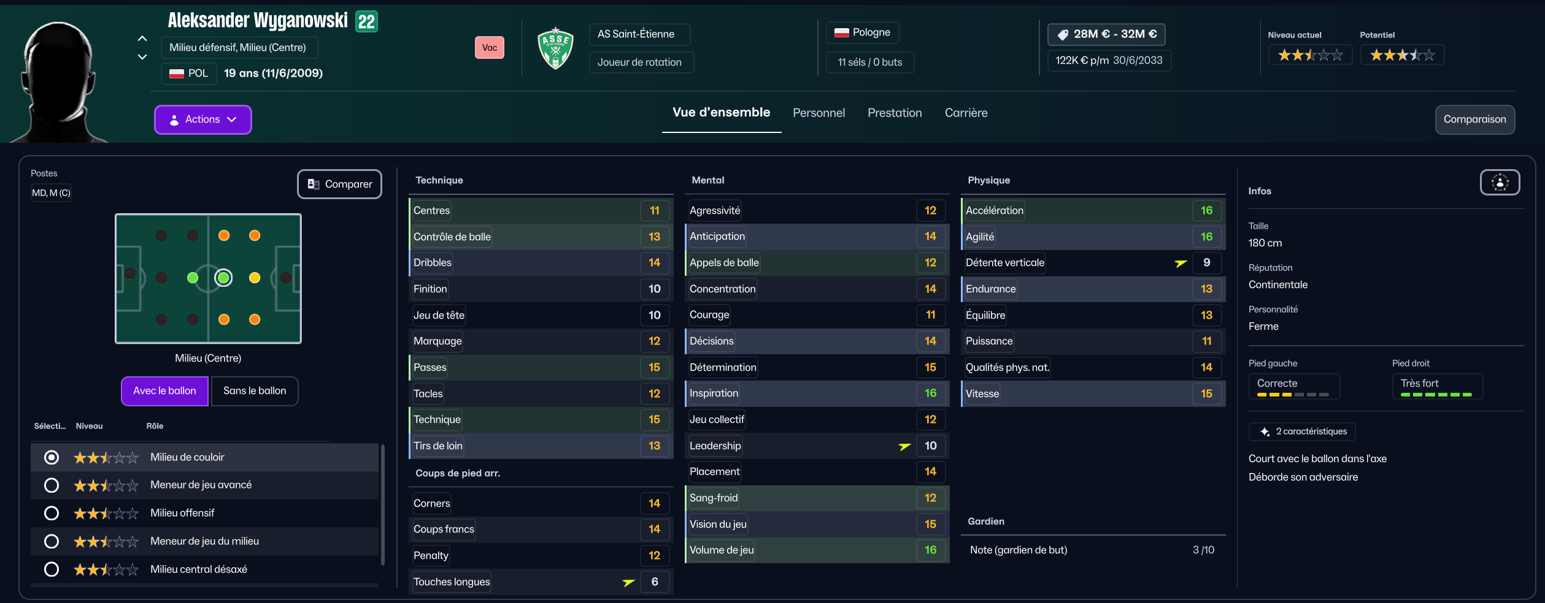The image size is (1545, 603).
Task: Click the Poland flag next to POL
Action: (x=177, y=74)
